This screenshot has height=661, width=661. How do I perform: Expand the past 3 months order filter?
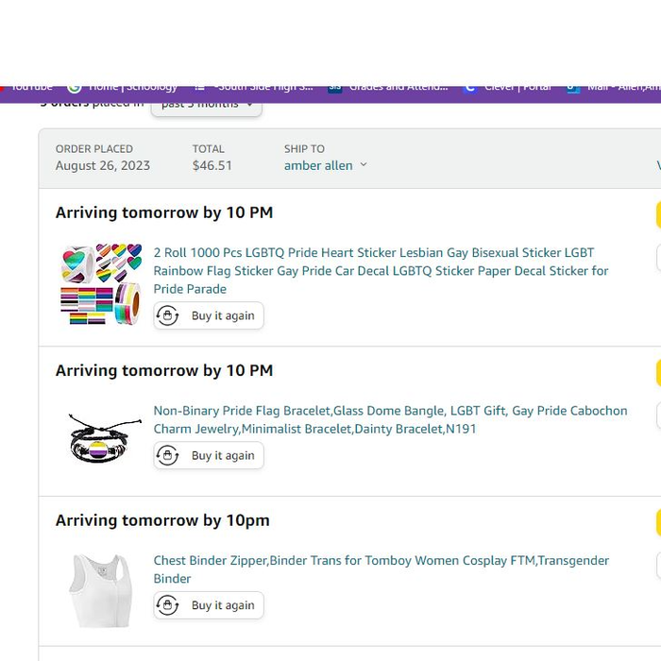207,105
